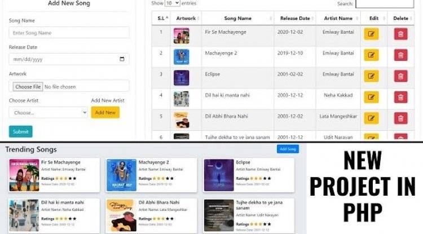Click edit icon for Machayenge 2
Viewport: 423px width, 234px height.
(371, 55)
